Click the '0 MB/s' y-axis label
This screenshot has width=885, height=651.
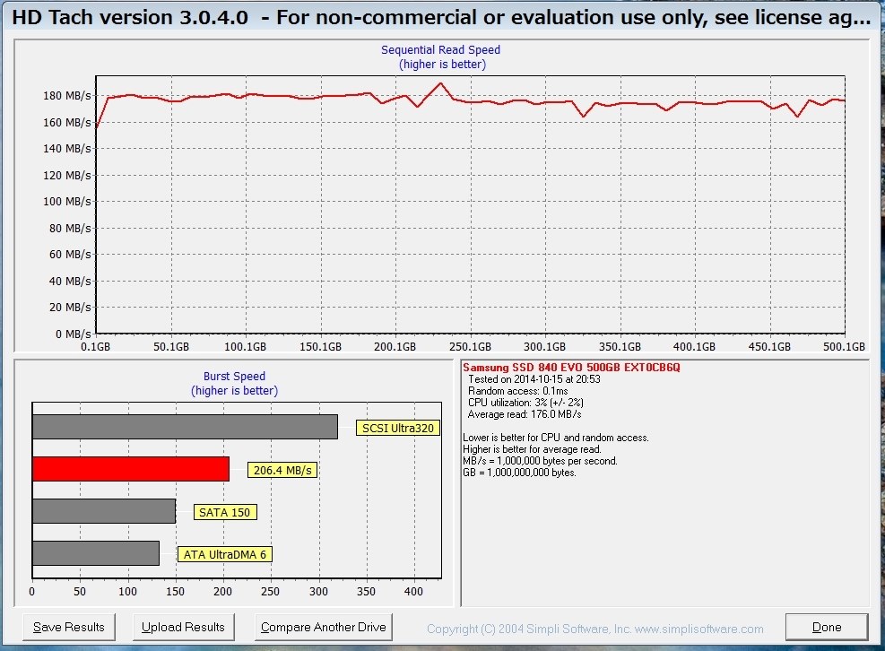(73, 334)
